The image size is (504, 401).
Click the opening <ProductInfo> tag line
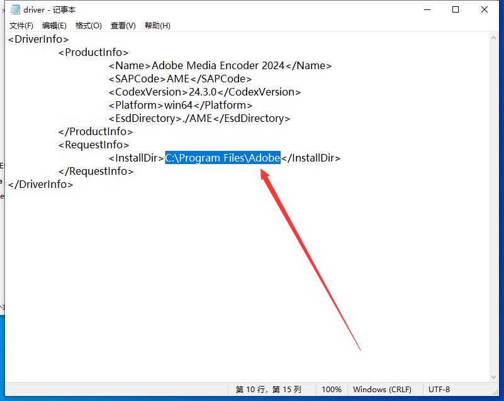(x=94, y=52)
